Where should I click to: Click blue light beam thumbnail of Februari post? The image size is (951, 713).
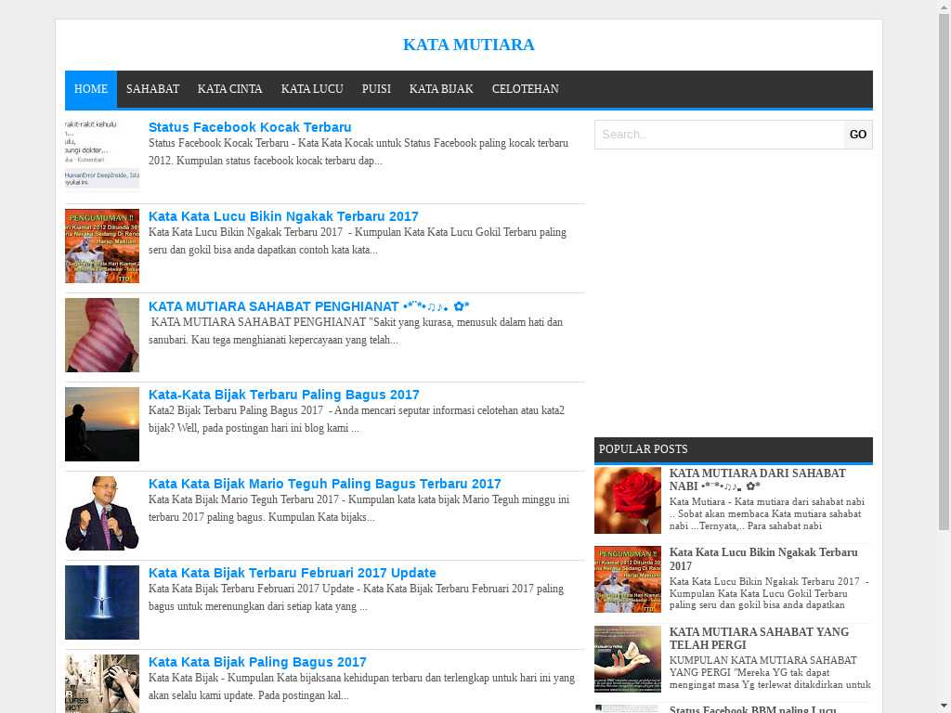[x=102, y=603]
